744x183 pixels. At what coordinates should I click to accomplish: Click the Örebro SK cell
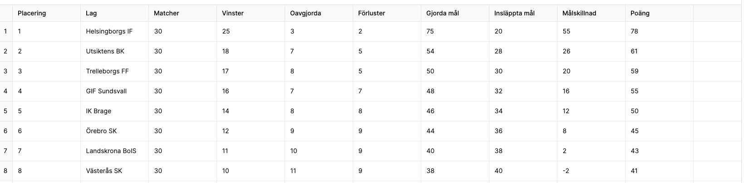(114, 131)
